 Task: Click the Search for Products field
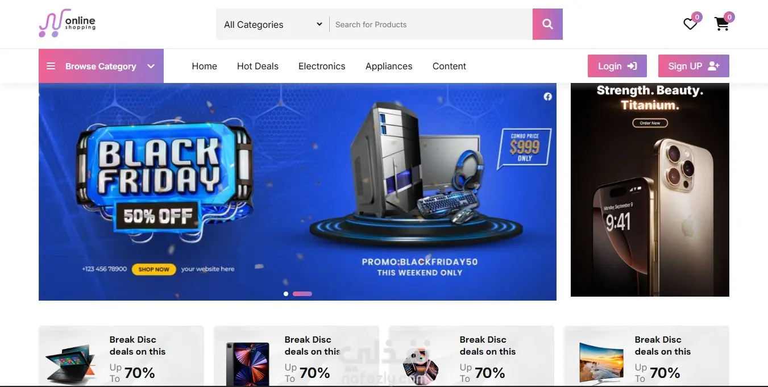[x=431, y=24]
